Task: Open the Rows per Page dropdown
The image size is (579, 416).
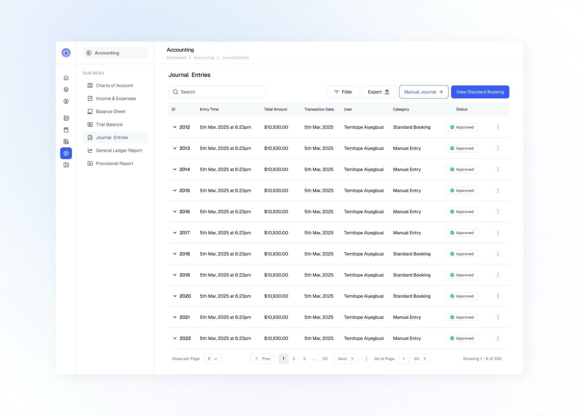Action: [x=213, y=359]
